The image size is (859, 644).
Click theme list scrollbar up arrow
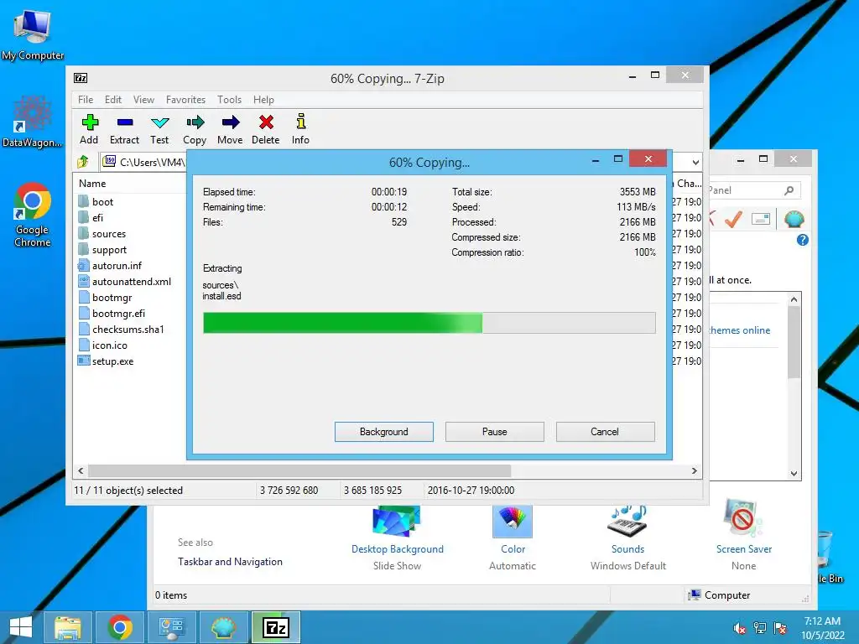pyautogui.click(x=794, y=299)
